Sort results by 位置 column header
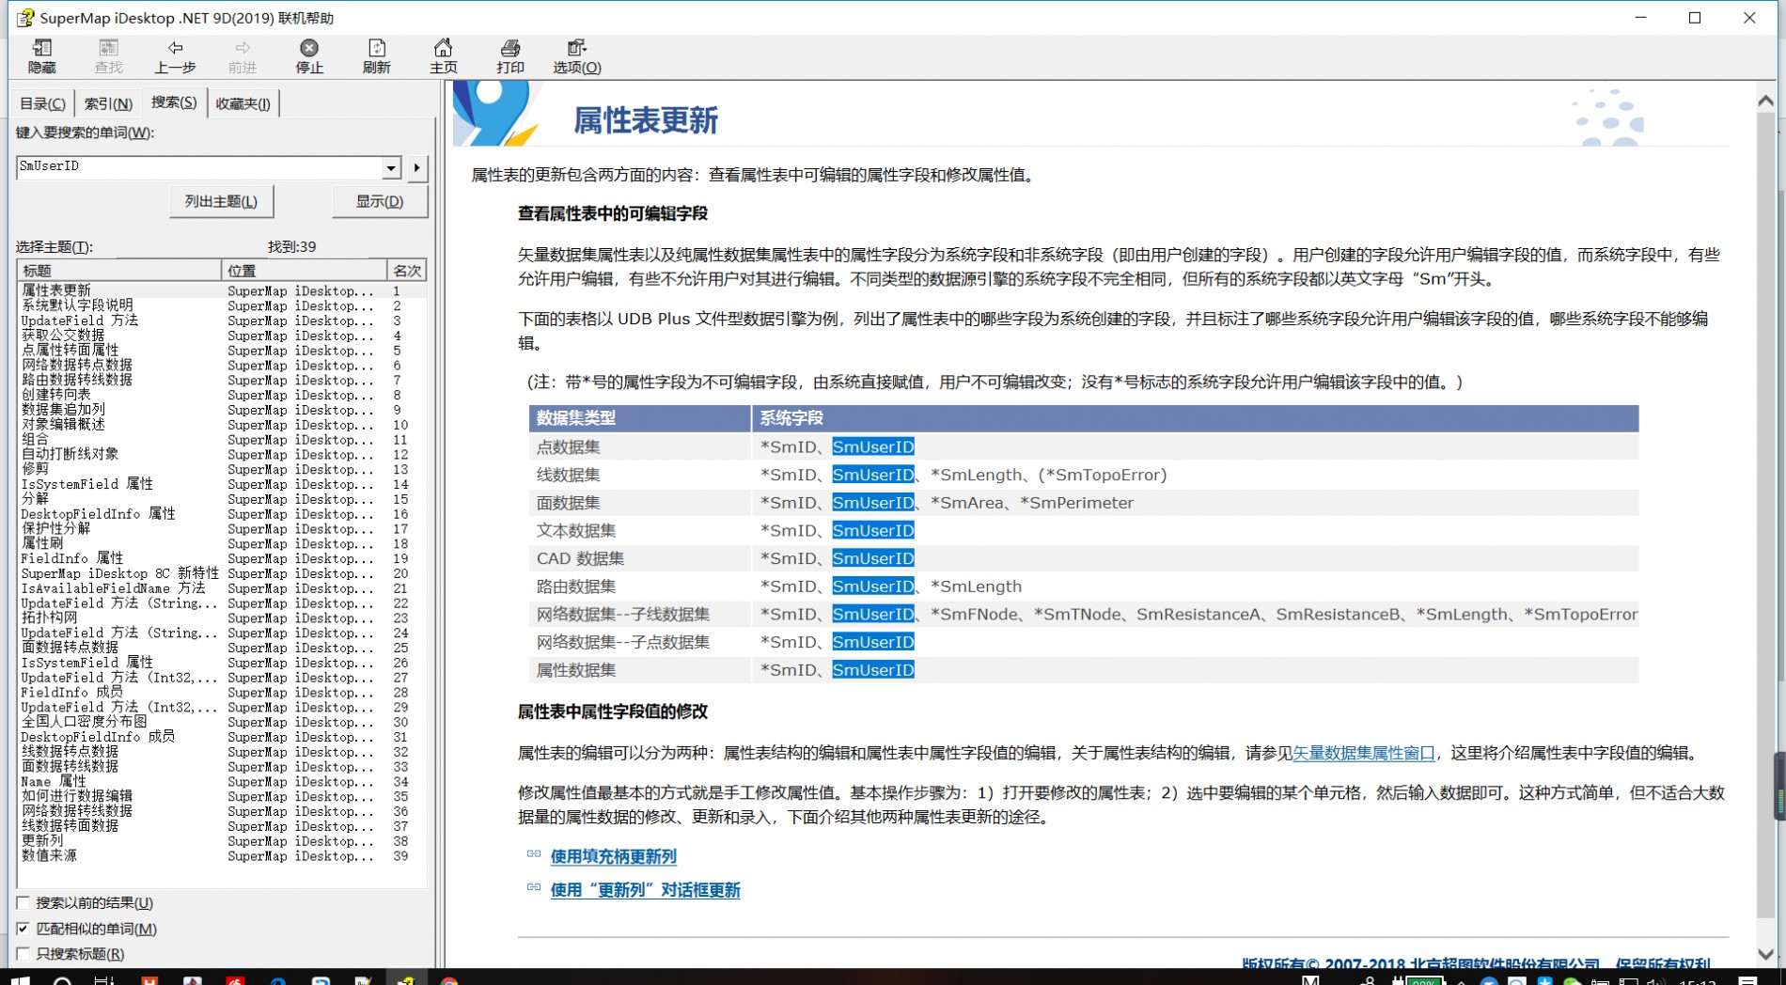Image resolution: width=1786 pixels, height=985 pixels. coord(304,271)
